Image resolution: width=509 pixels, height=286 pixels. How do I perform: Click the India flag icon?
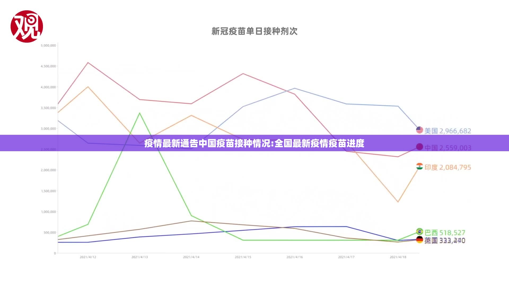coord(419,167)
